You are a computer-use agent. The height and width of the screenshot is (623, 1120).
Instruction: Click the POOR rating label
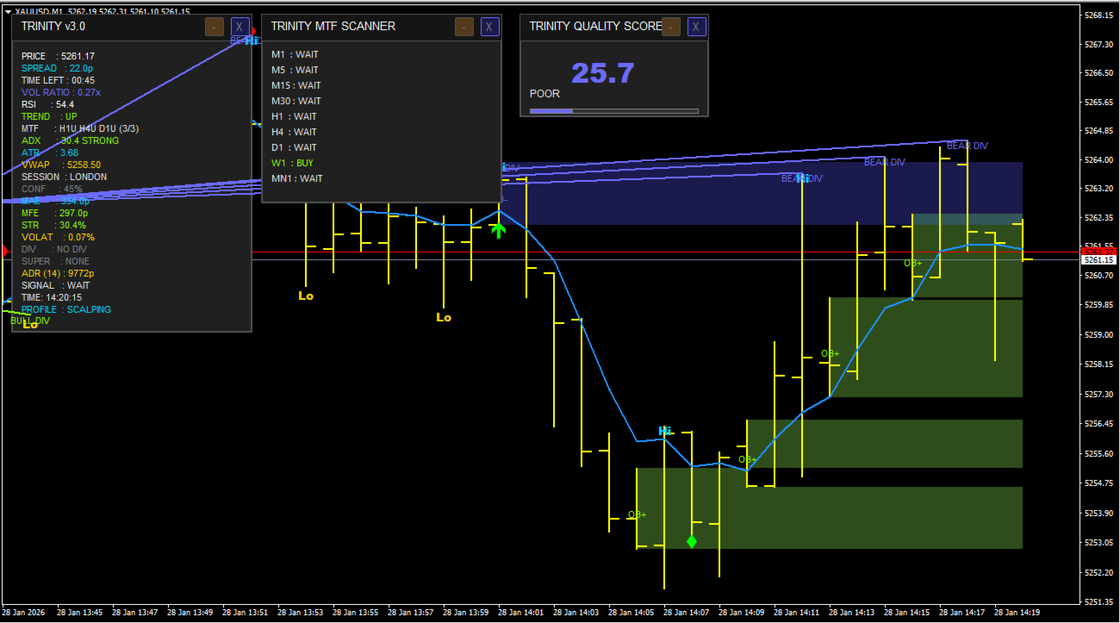pos(544,93)
